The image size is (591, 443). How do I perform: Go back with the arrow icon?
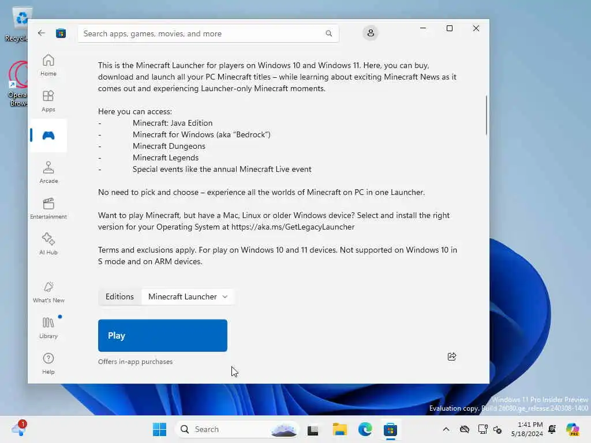coord(42,33)
